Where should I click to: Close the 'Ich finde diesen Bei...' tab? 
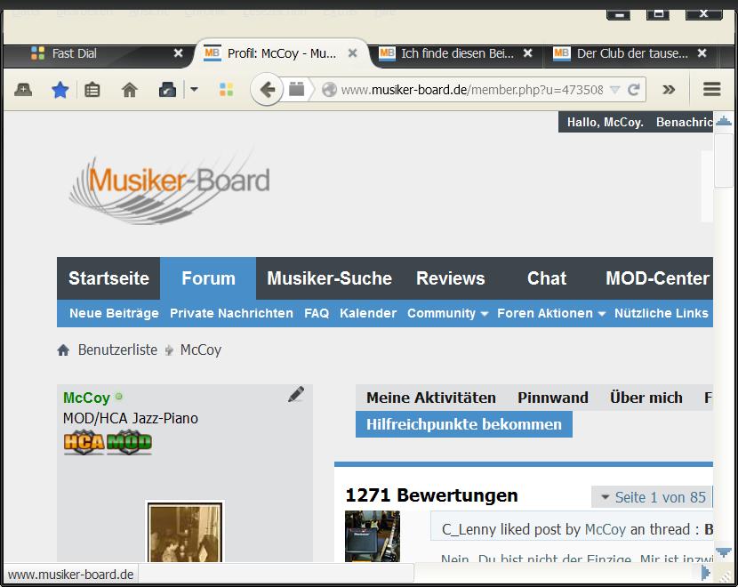tap(528, 53)
